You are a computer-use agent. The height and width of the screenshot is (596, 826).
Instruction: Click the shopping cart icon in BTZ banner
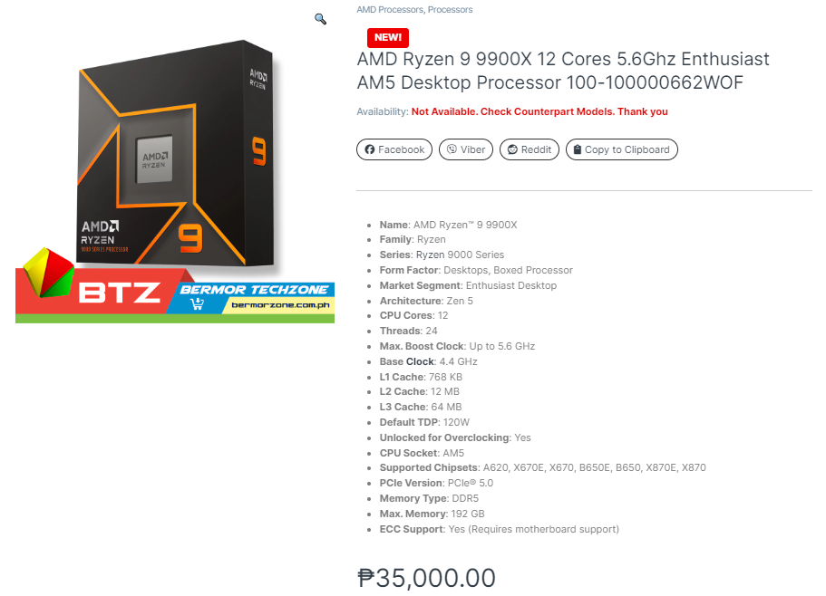coord(198,303)
